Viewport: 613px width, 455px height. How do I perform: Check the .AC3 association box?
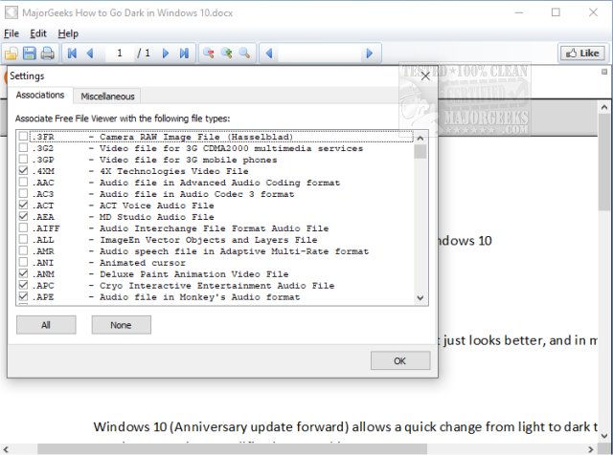[23, 193]
